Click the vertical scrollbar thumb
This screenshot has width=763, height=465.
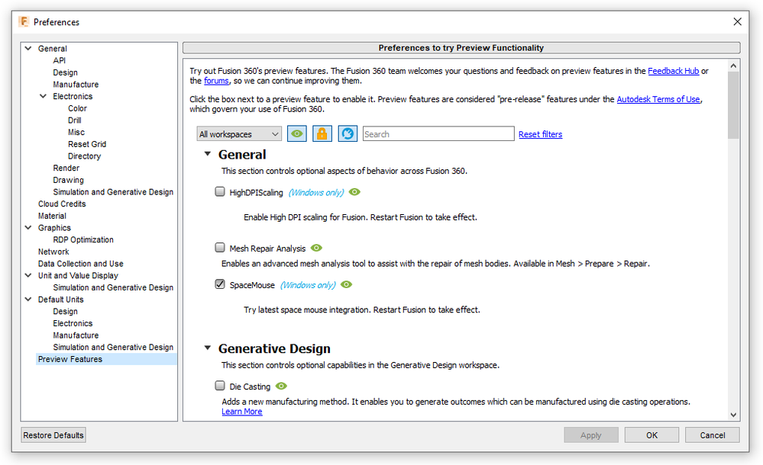pyautogui.click(x=733, y=105)
